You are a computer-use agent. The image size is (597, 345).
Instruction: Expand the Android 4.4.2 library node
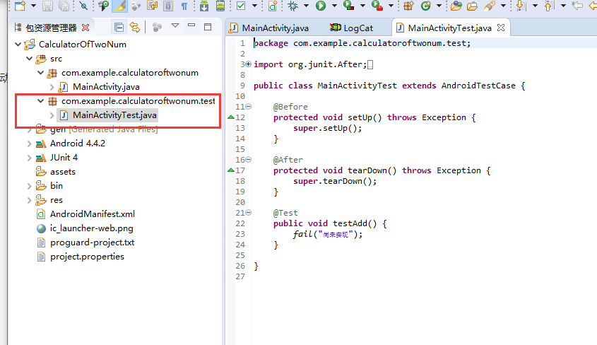[x=29, y=144]
